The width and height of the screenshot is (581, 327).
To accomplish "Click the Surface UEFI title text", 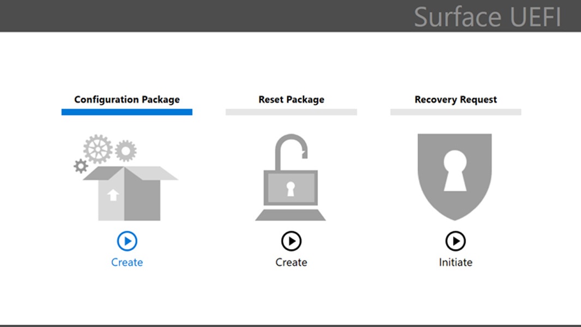I will tap(489, 17).
